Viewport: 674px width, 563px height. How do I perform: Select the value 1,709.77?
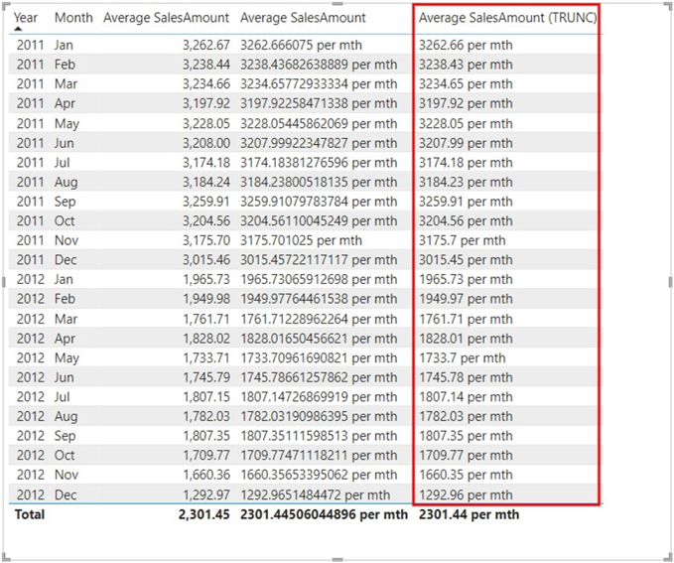point(205,455)
